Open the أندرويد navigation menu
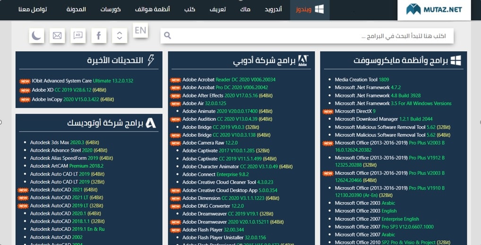481x245 pixels. coord(273,9)
